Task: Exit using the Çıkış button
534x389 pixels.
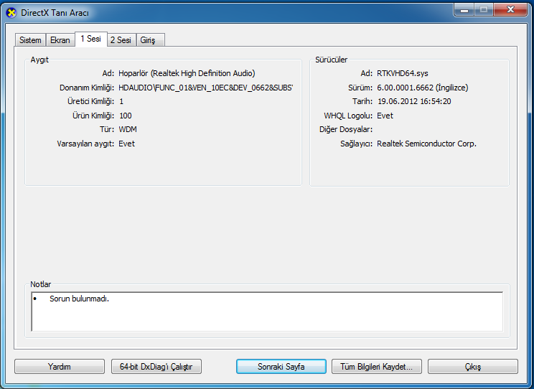Action: click(472, 367)
